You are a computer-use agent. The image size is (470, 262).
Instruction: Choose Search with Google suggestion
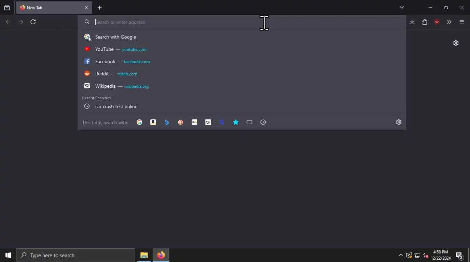(242, 37)
